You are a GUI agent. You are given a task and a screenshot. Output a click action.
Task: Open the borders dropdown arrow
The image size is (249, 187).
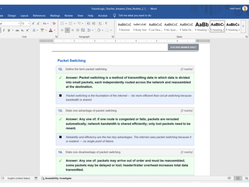pyautogui.click(x=111, y=30)
